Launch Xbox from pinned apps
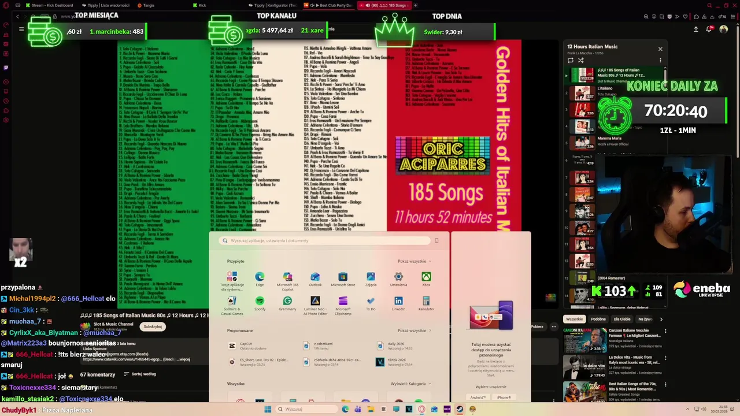 426,279
